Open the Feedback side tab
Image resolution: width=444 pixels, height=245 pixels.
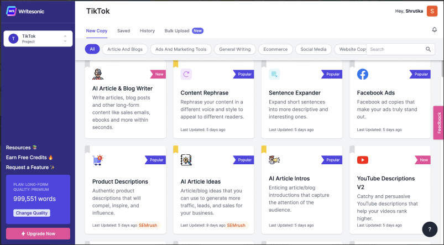click(438, 123)
